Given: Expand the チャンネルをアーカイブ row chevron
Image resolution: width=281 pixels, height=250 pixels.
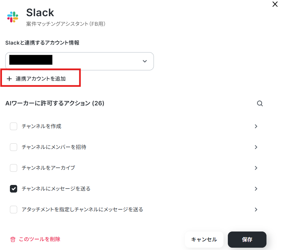Looking at the screenshot, I should point(256,168).
